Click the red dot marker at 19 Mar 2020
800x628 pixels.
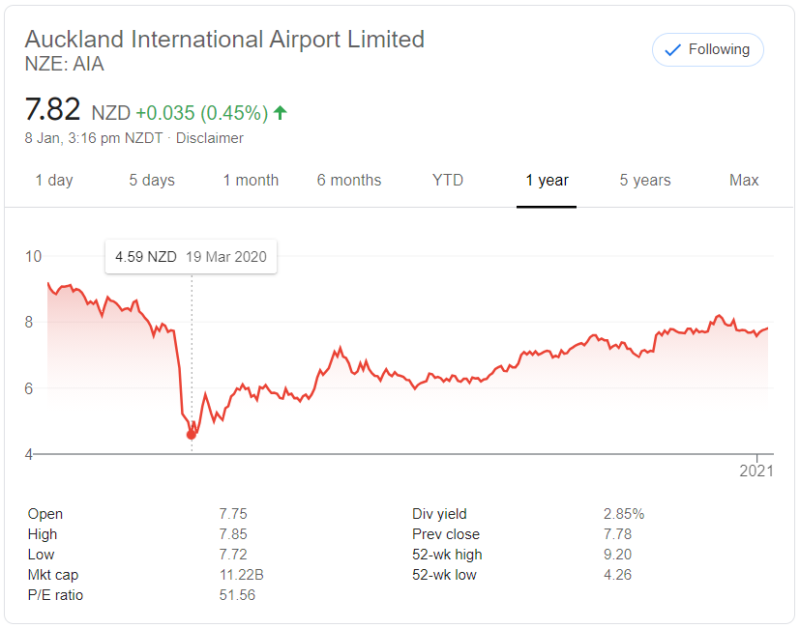point(192,435)
